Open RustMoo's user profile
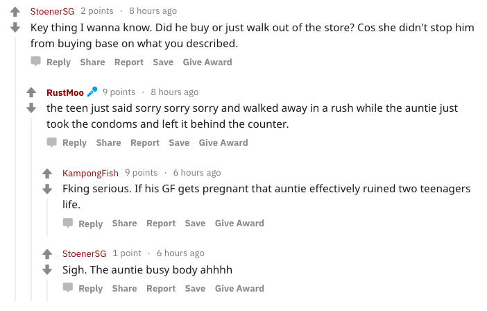Image resolution: width=487 pixels, height=311 pixels. [65, 92]
